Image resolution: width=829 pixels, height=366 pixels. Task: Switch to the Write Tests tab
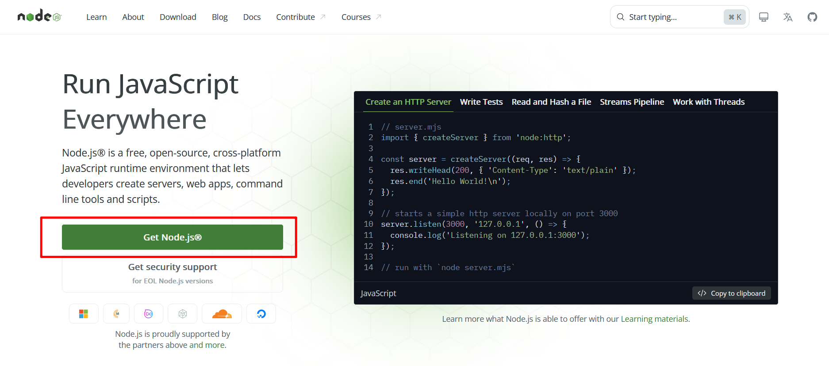481,102
